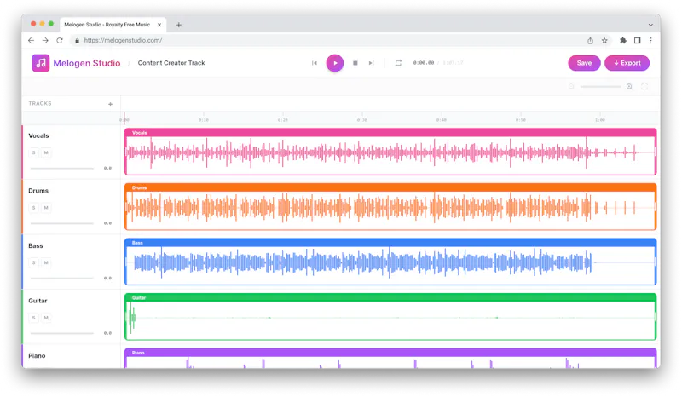The height and width of the screenshot is (397, 682).
Task: Open the browser three-dot menu
Action: point(650,40)
